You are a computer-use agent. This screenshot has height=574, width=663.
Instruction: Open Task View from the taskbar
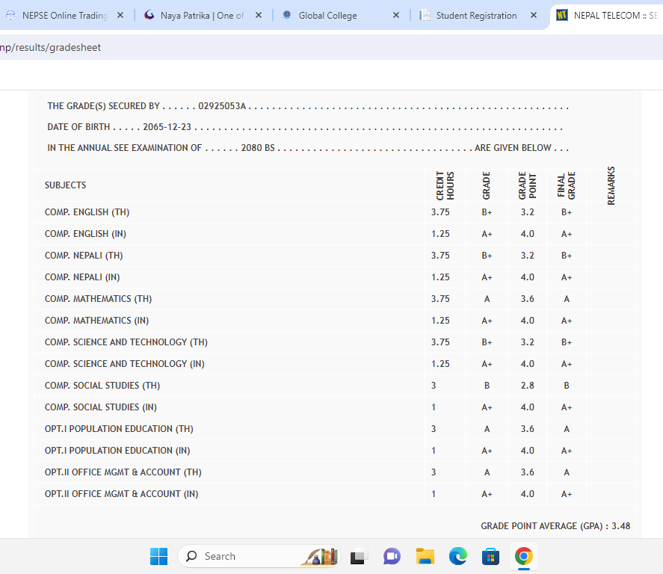click(x=360, y=556)
